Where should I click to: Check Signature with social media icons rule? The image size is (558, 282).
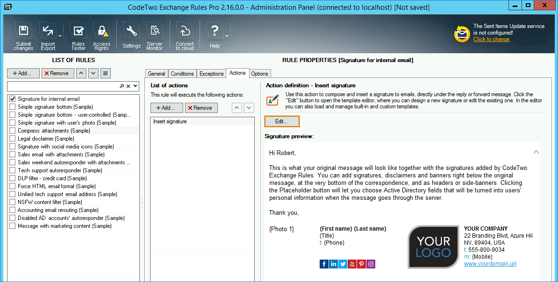tap(13, 147)
